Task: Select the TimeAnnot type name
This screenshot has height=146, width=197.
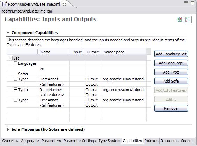Action: (x=49, y=100)
